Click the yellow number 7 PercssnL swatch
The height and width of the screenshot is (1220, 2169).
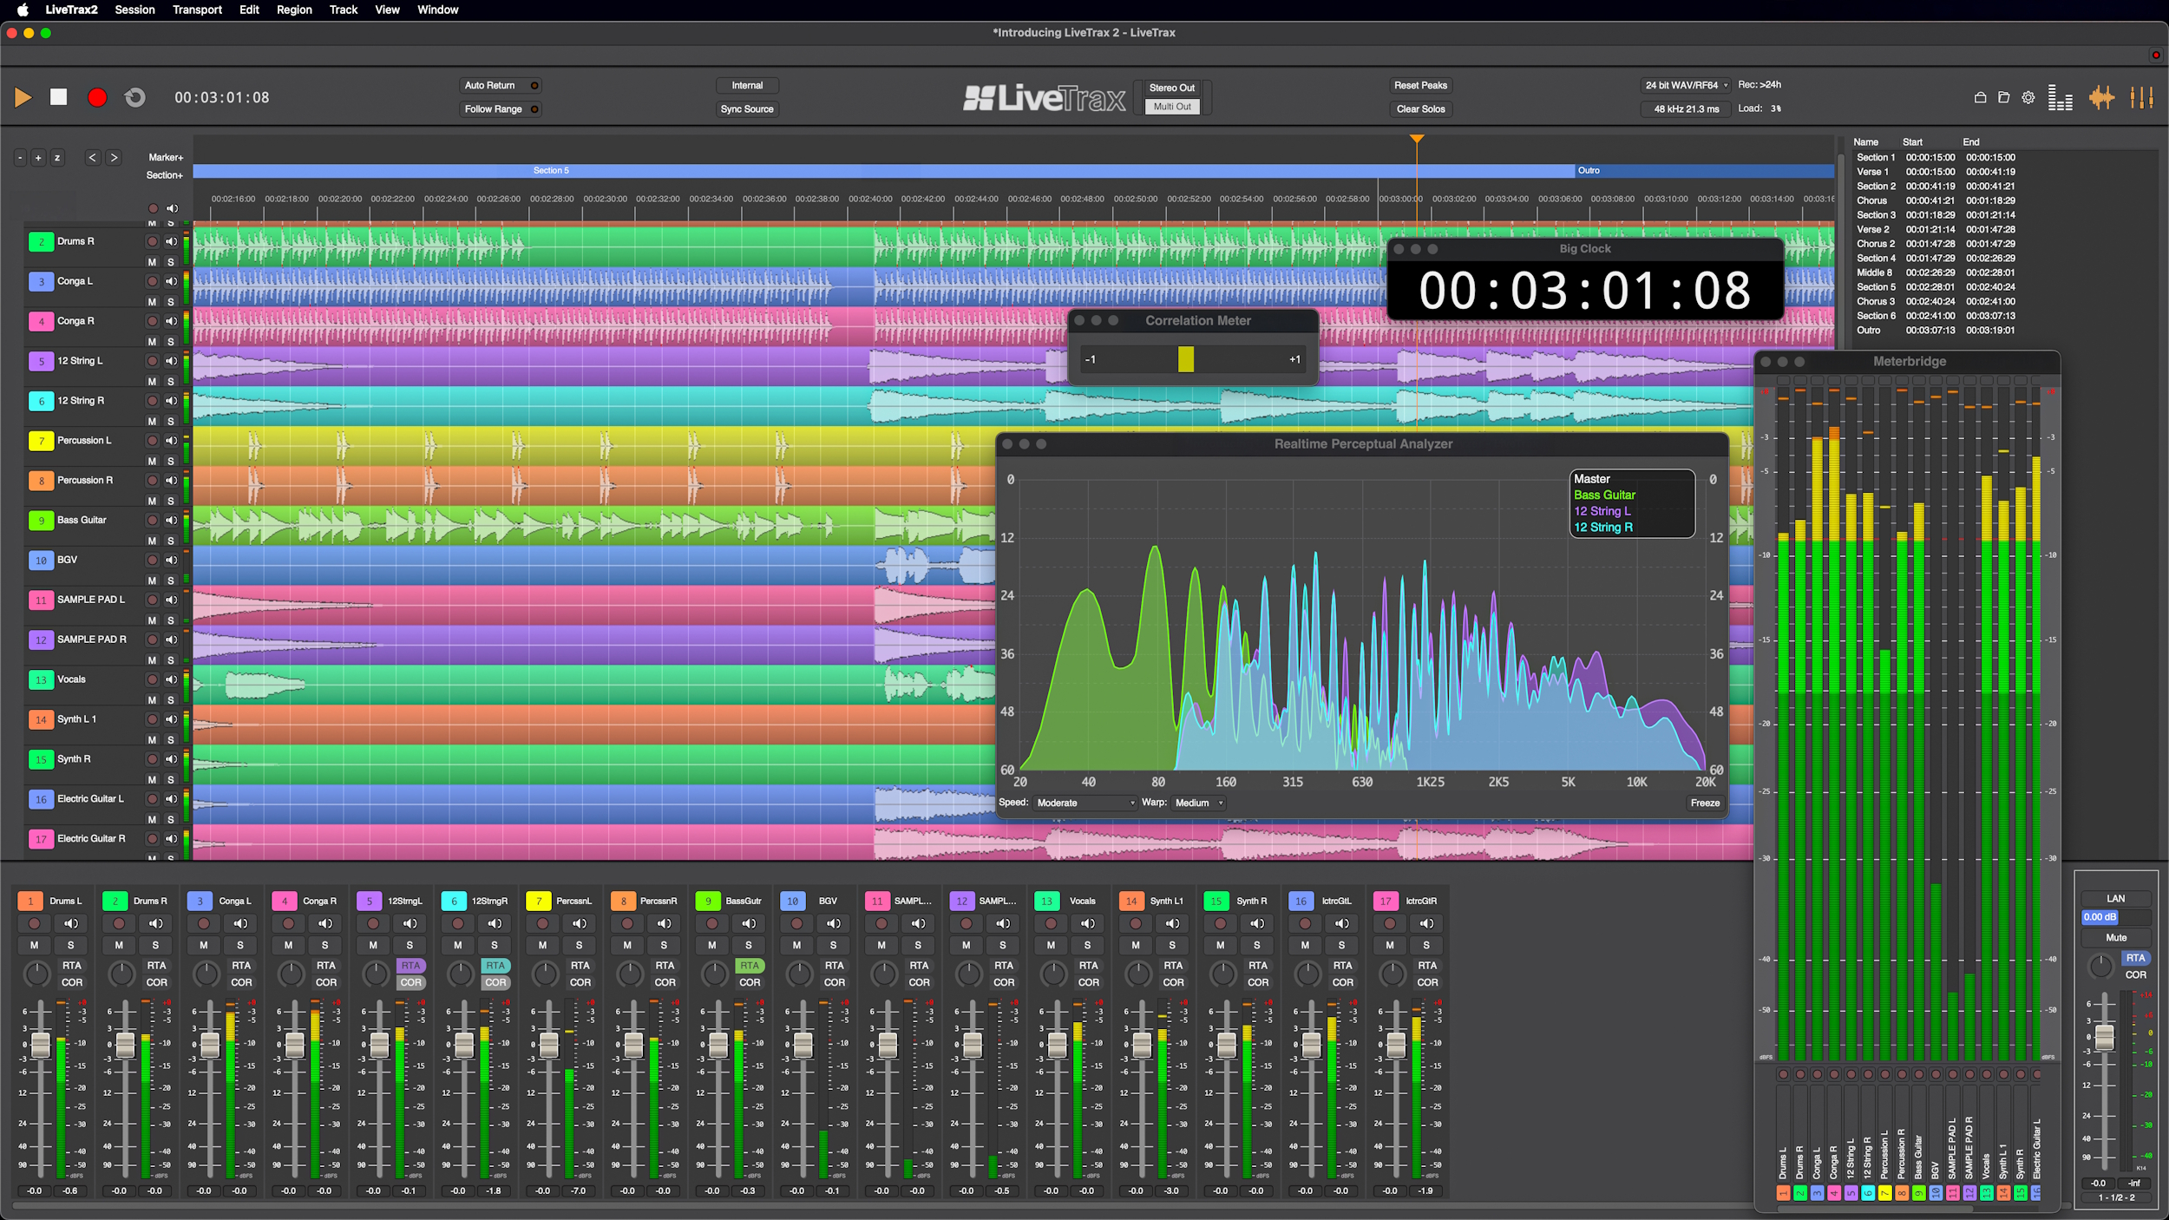[539, 902]
